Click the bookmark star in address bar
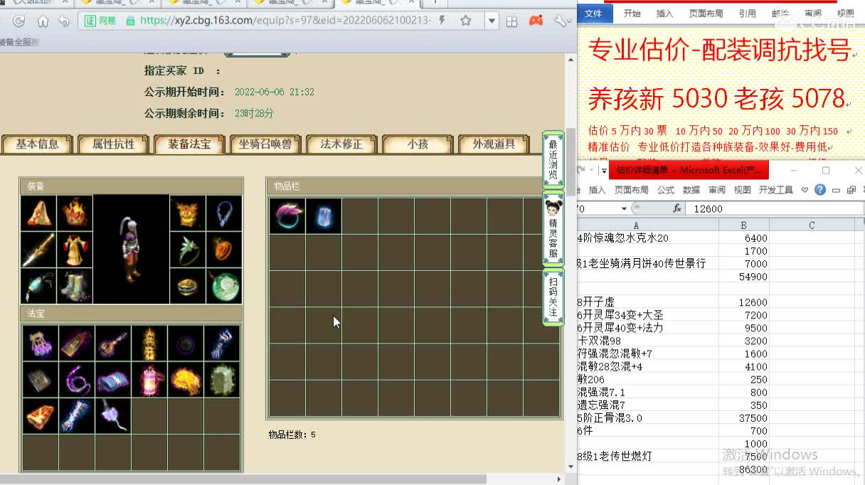 [466, 21]
